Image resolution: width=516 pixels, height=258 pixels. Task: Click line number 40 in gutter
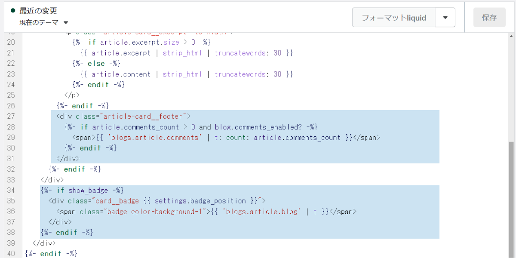coord(11,254)
